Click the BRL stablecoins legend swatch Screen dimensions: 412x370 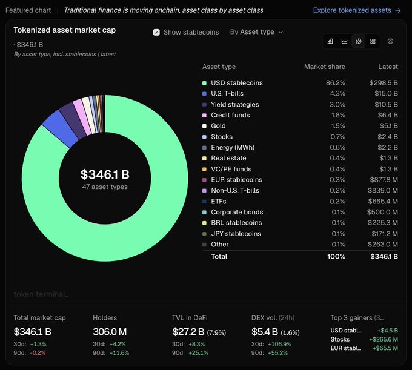(x=204, y=223)
